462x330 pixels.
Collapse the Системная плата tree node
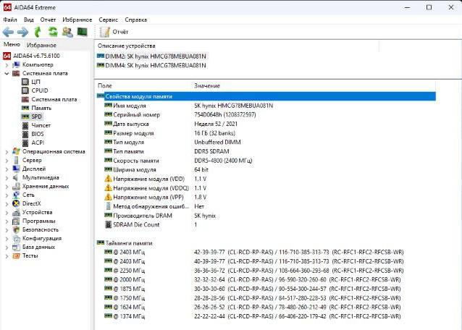tap(7, 73)
